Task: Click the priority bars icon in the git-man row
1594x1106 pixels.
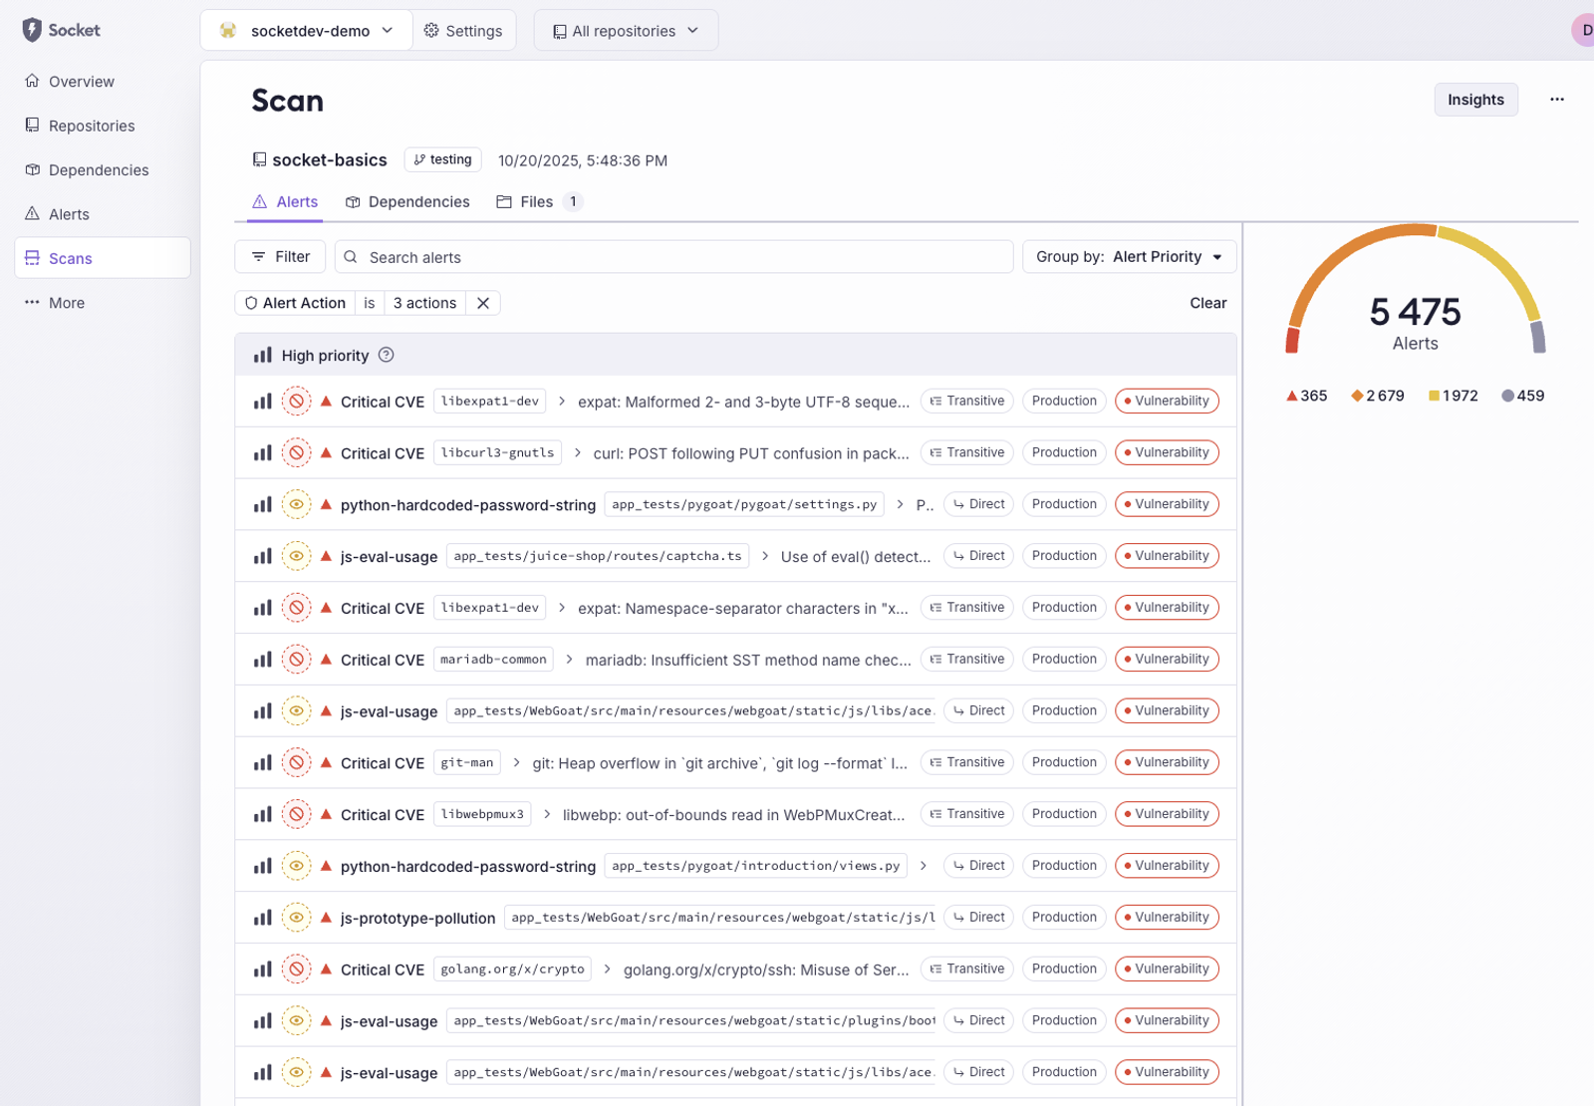Action: click(263, 763)
